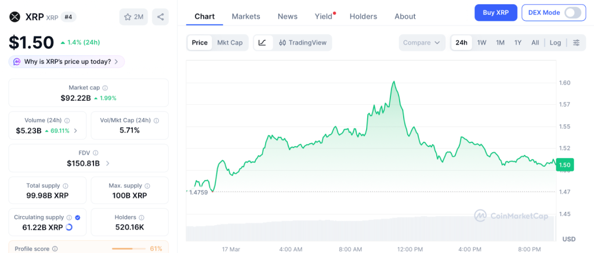Click the Profile score info icon
This screenshot has height=253, width=594.
pyautogui.click(x=55, y=249)
